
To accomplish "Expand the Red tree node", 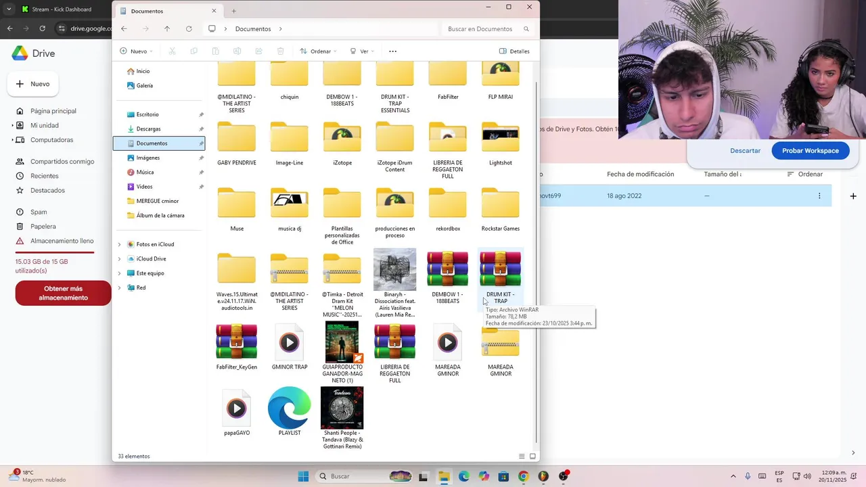I will point(120,288).
